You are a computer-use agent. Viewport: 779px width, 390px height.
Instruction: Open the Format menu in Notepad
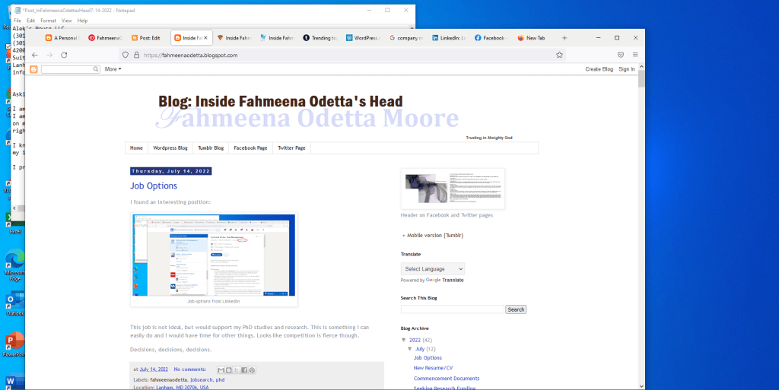click(48, 21)
